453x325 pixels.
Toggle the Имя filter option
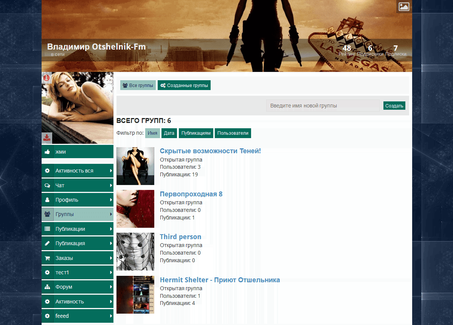click(152, 133)
